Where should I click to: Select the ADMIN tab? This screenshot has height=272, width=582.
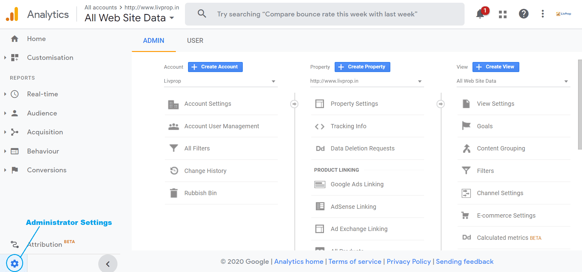pyautogui.click(x=154, y=41)
